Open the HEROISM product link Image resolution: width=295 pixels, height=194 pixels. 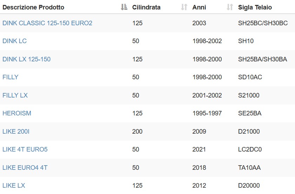pos(17,113)
